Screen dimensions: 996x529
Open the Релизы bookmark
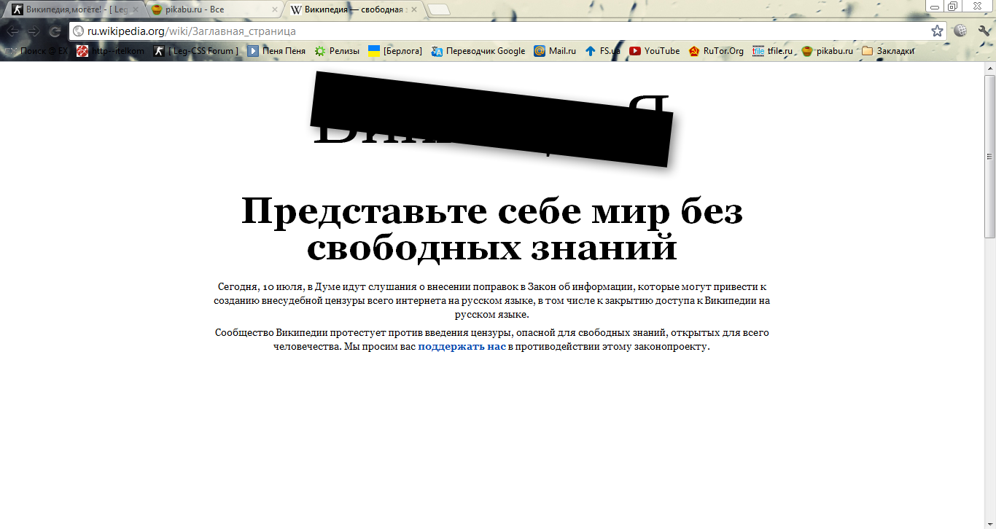337,51
